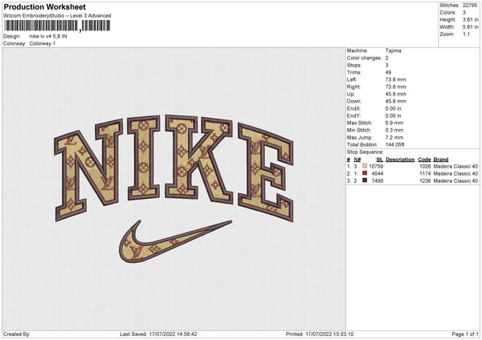The height and width of the screenshot is (340, 482).
Task: Click the "Stop Sequence:" heading
Action: (x=366, y=152)
